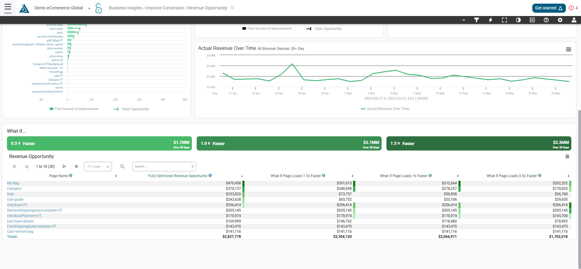Viewport: 581px width, 269px height.
Task: Show info for 1s Faster column
Action: 430,176
